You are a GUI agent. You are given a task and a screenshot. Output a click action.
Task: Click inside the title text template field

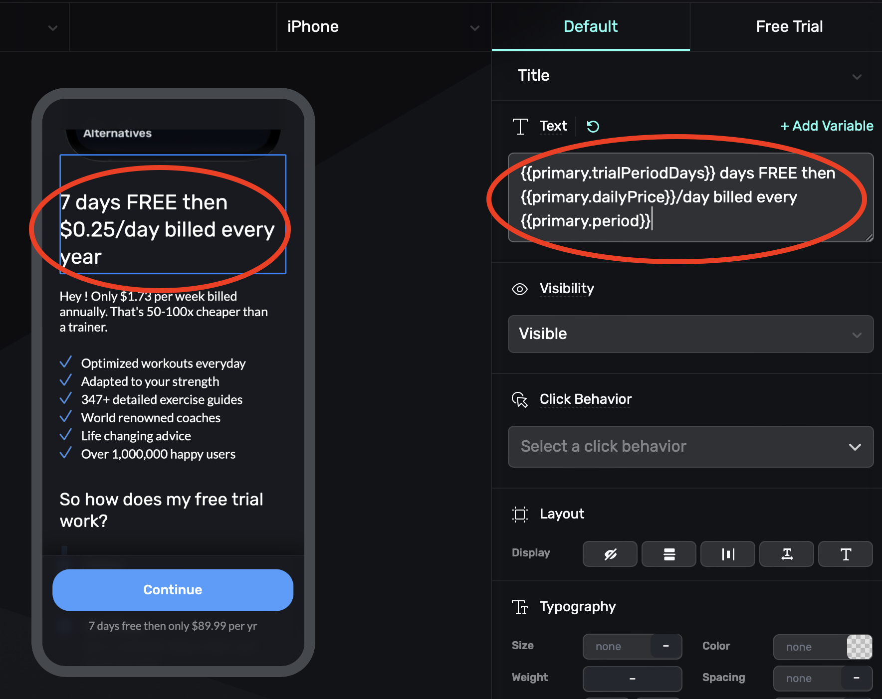[690, 197]
